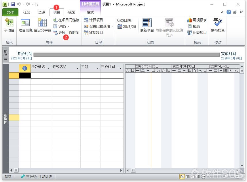Expand the 设置比较基准 dropdown
247x182 pixels.
(112, 26)
